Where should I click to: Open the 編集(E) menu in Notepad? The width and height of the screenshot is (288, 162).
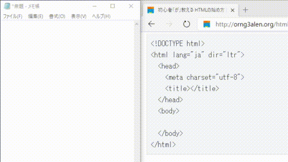(36, 16)
